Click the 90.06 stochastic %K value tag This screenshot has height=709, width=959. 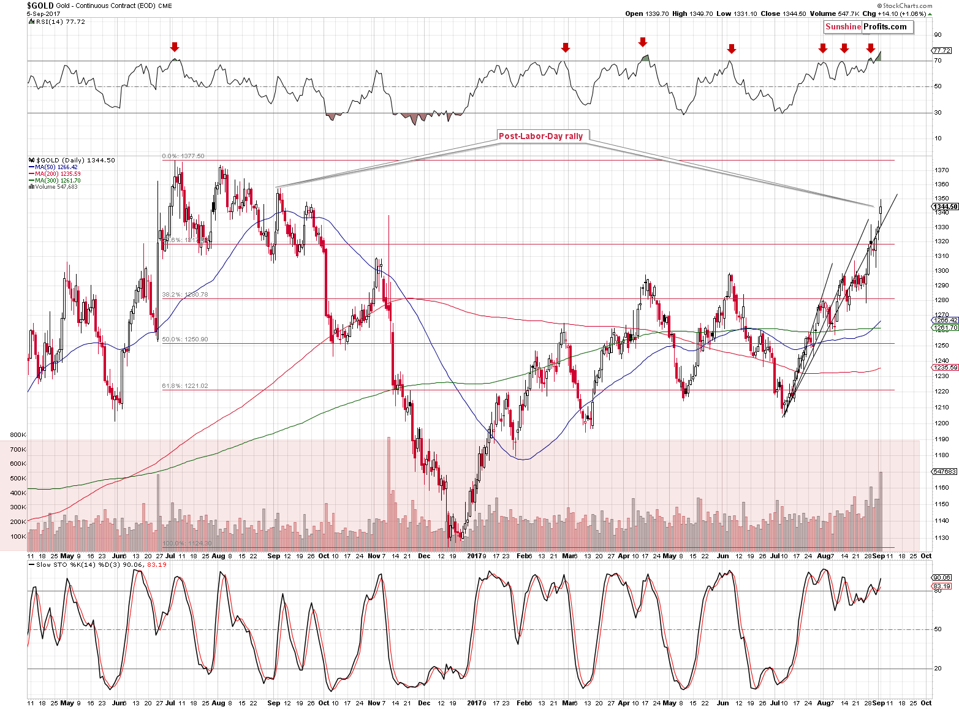point(942,578)
